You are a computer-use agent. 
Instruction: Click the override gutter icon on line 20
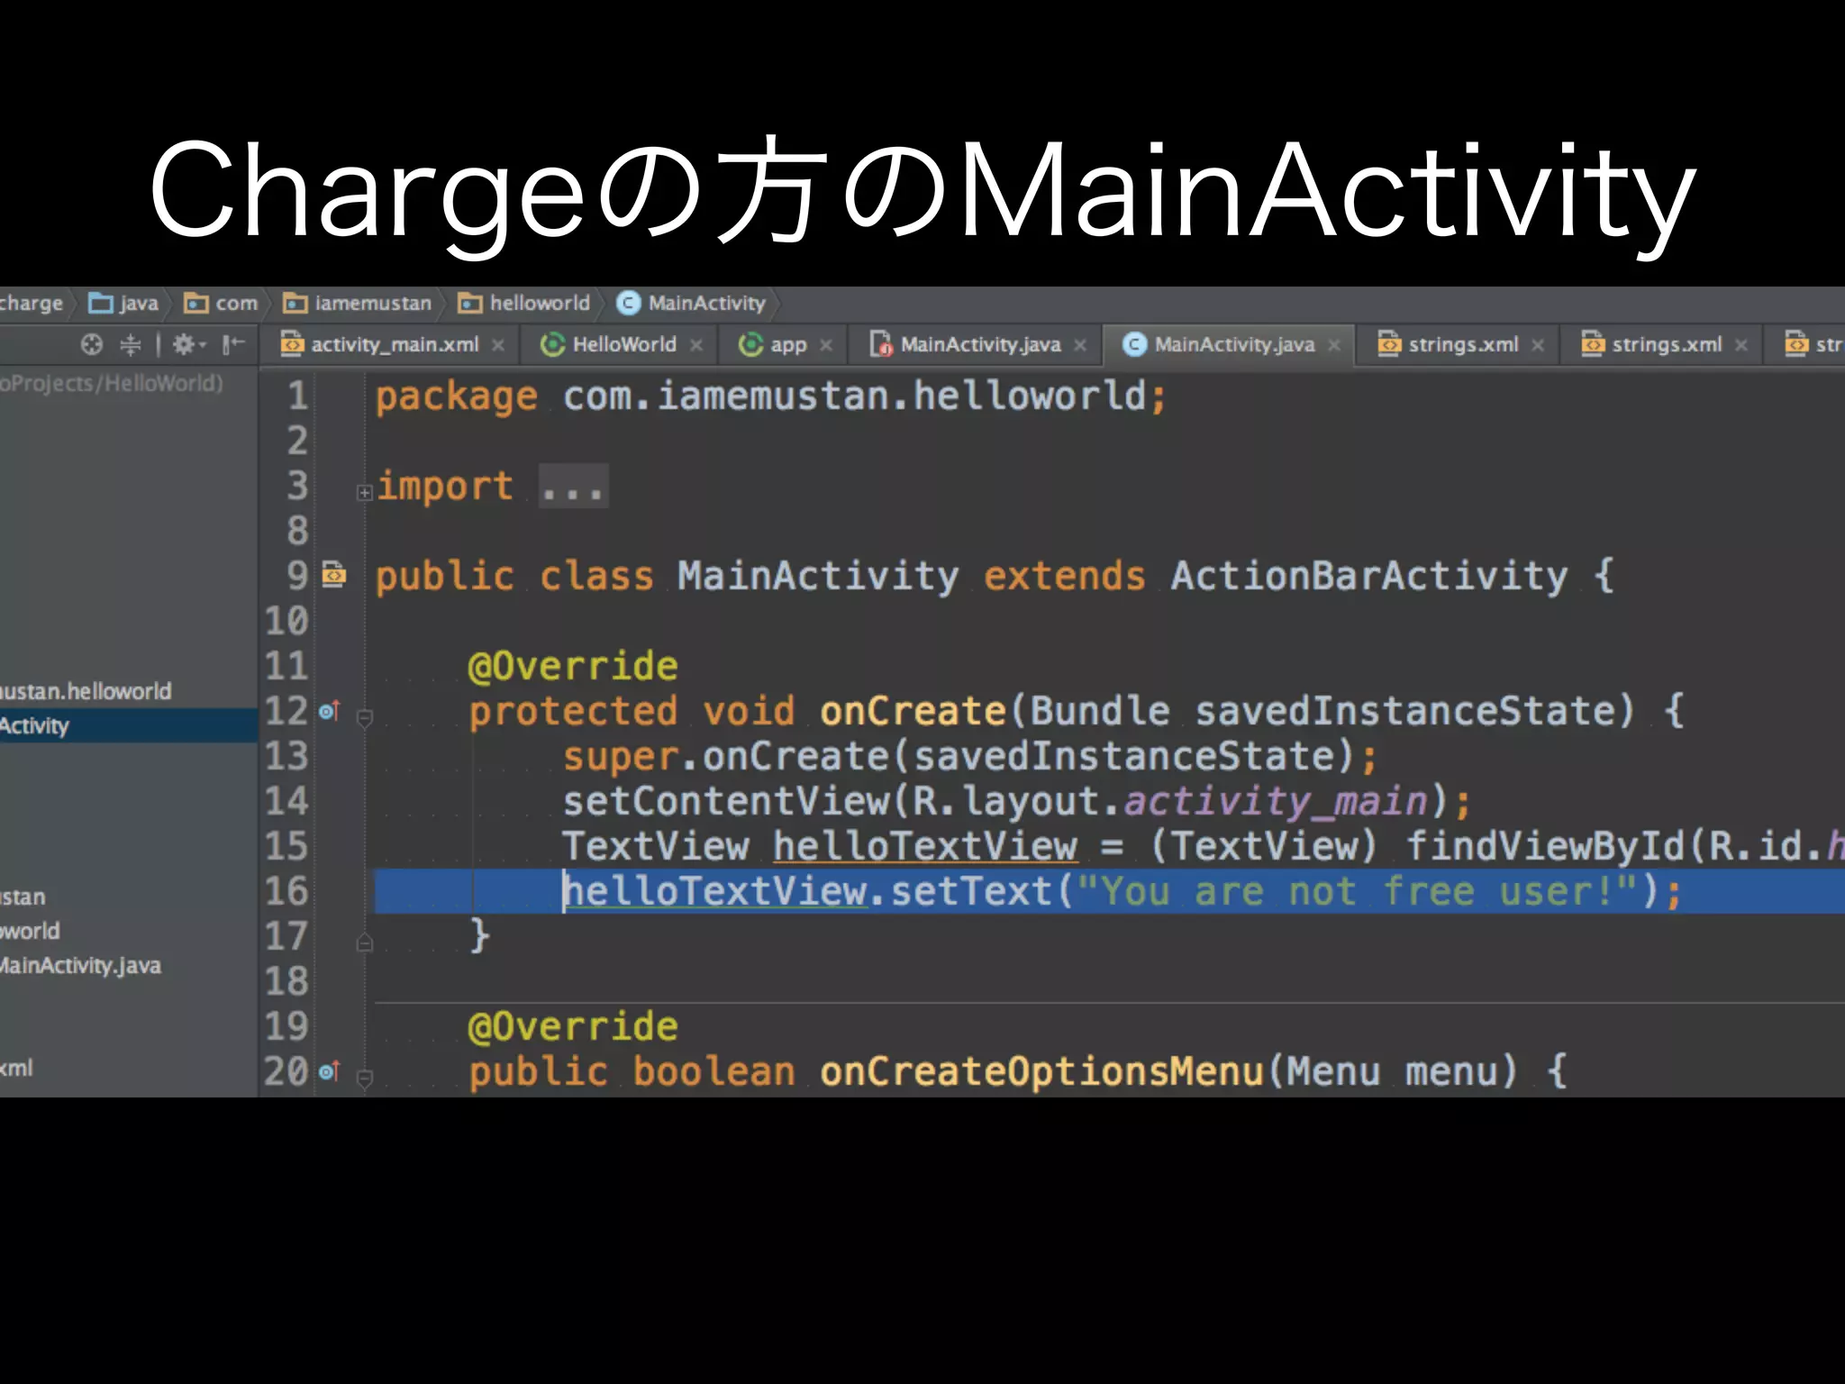[330, 1070]
